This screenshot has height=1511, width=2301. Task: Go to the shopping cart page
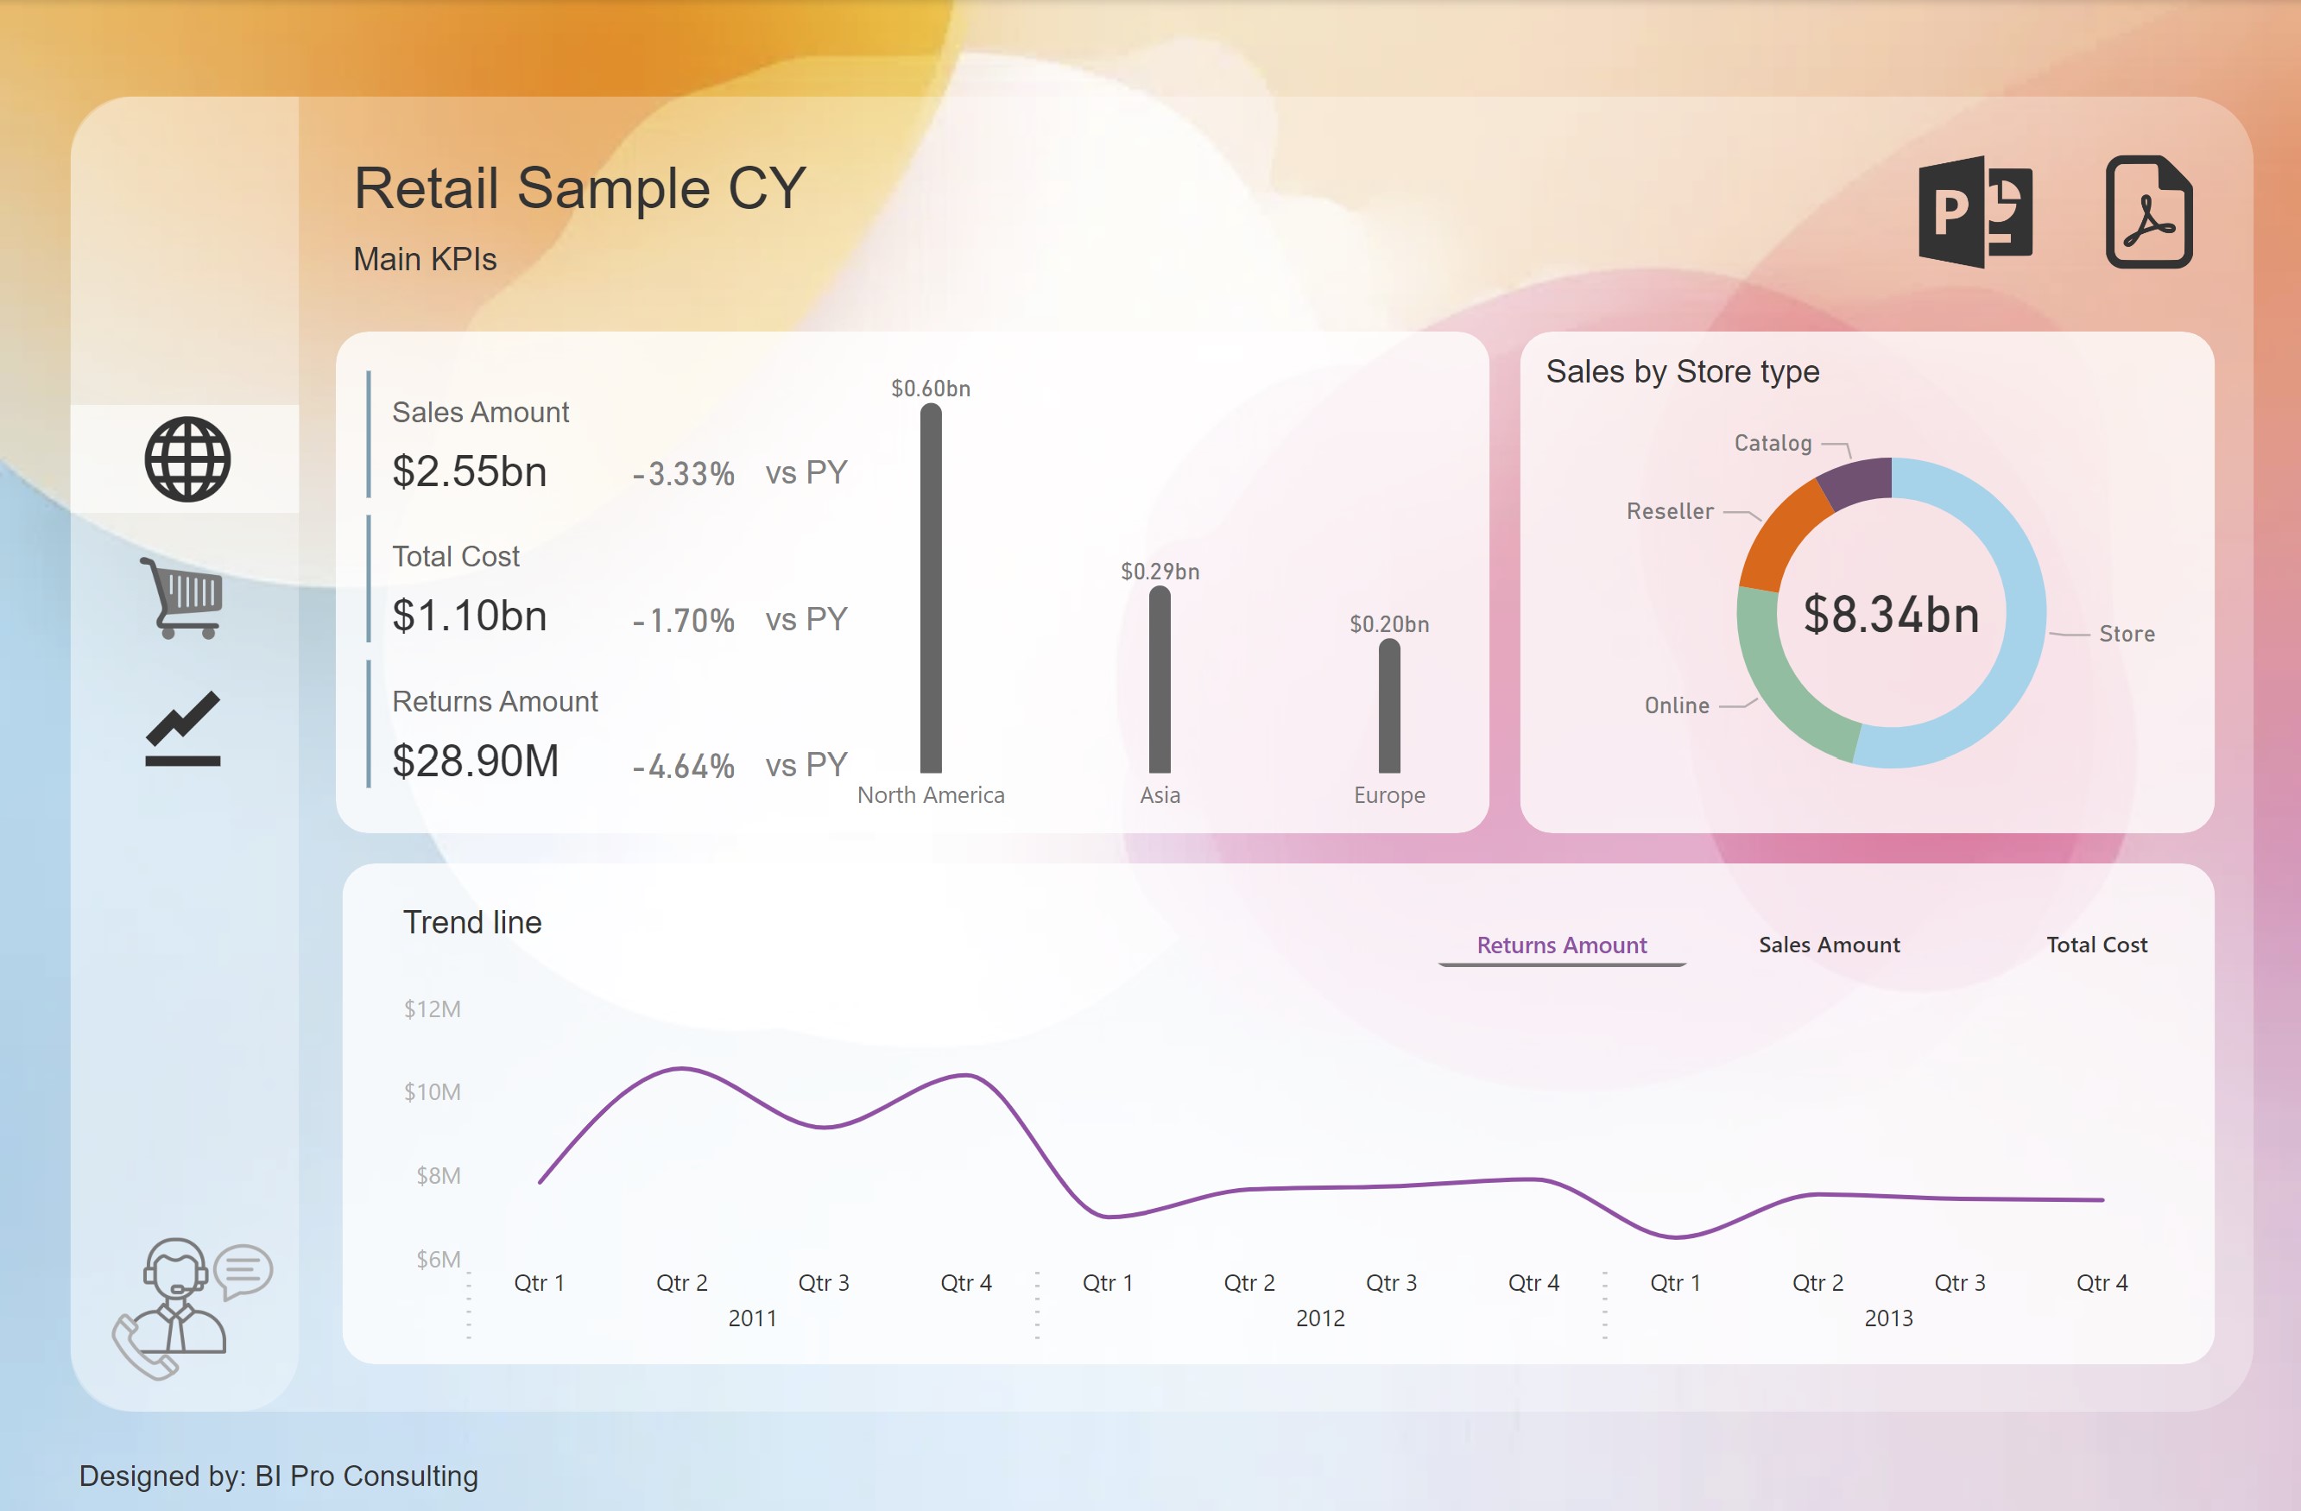pos(183,597)
